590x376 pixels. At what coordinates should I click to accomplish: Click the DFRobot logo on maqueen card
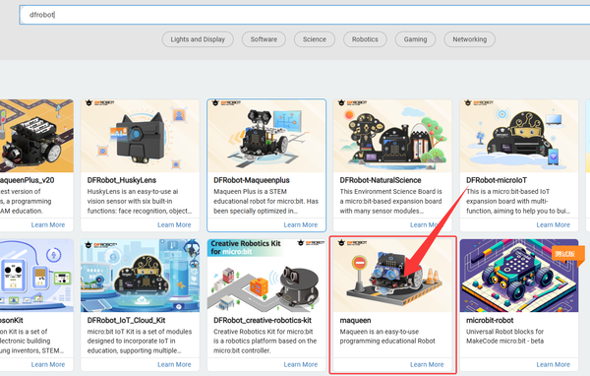click(352, 243)
